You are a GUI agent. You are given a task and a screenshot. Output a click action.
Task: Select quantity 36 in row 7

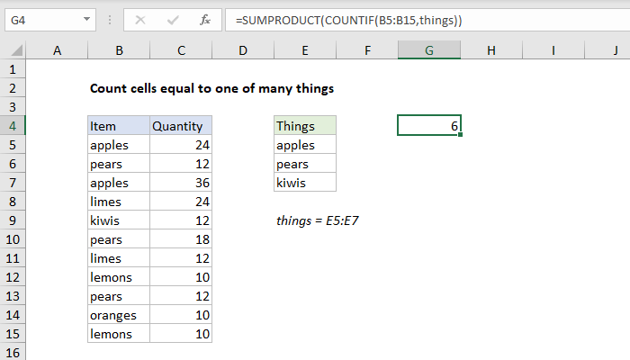tap(181, 183)
